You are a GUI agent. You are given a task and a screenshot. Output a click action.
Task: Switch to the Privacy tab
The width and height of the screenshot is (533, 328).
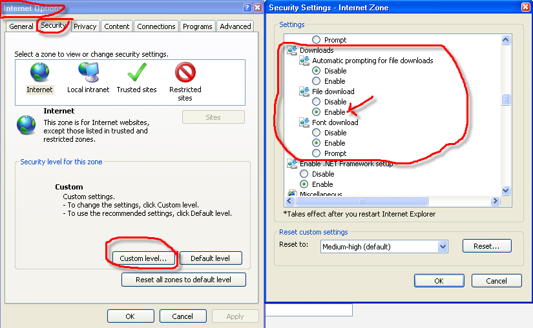[85, 26]
